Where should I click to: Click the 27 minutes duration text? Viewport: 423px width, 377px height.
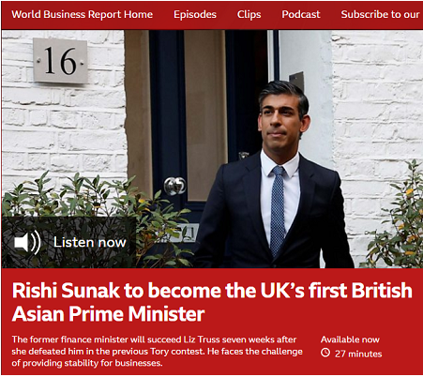point(358,354)
